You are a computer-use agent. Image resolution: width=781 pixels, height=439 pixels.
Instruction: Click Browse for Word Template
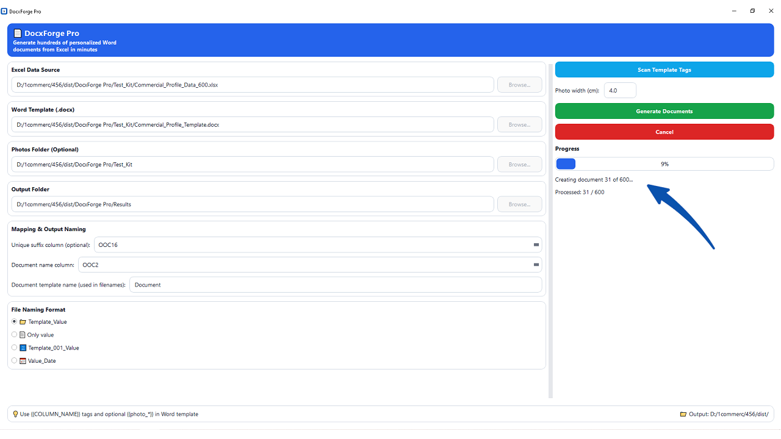point(519,124)
